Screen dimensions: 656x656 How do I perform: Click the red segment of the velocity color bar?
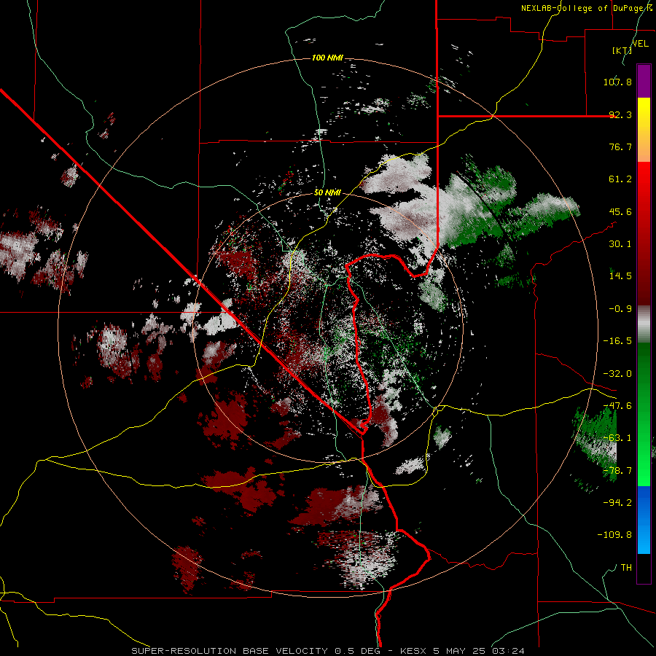(644, 233)
